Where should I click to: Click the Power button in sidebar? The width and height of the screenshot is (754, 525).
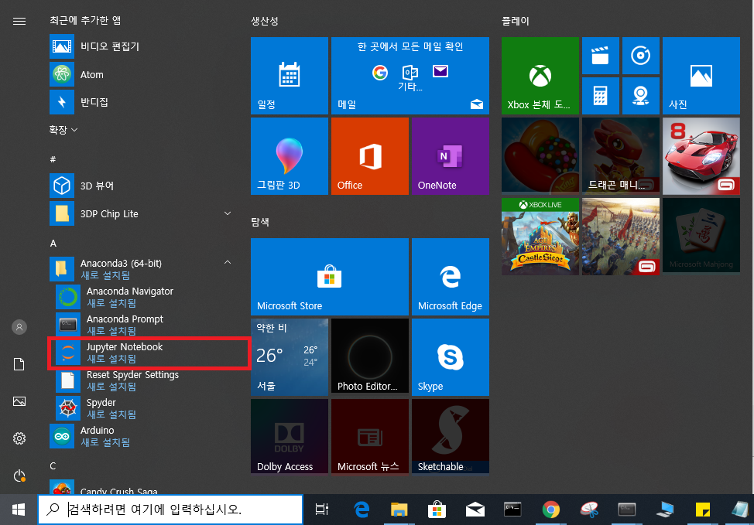[19, 476]
